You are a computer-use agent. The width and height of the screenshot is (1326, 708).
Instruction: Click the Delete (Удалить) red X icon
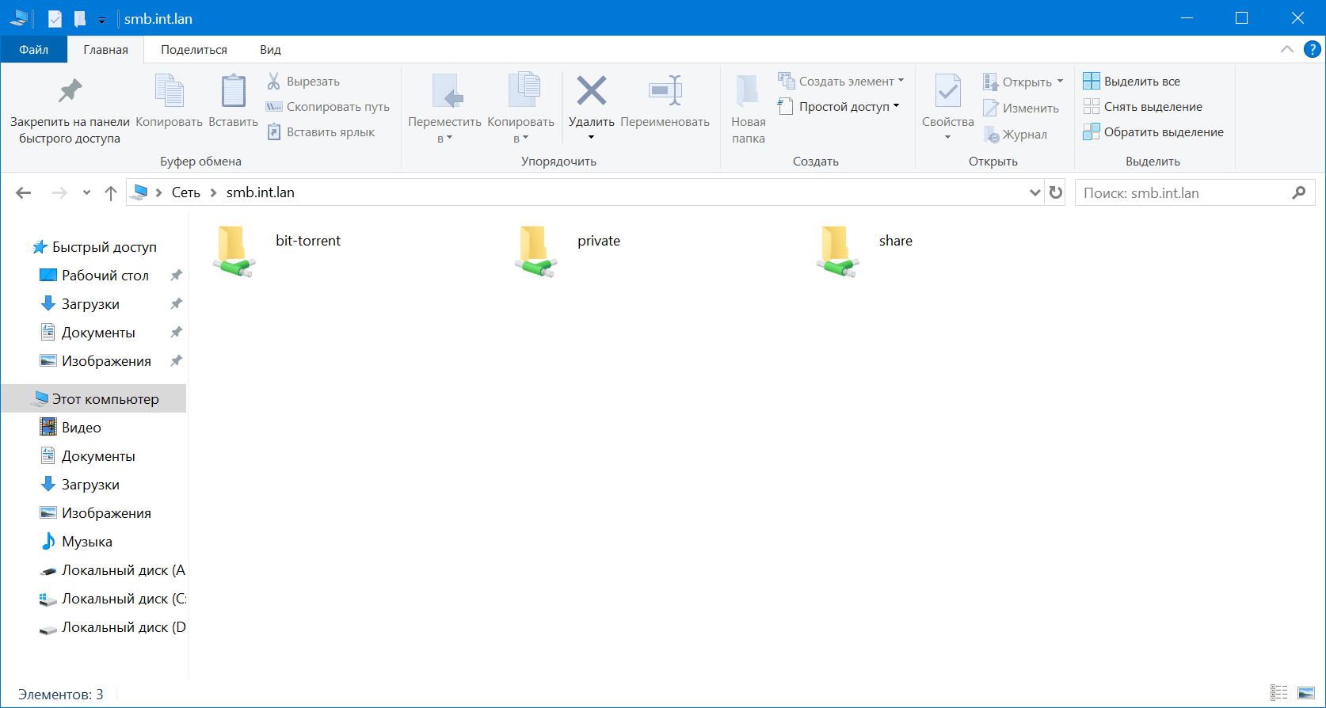pos(591,91)
